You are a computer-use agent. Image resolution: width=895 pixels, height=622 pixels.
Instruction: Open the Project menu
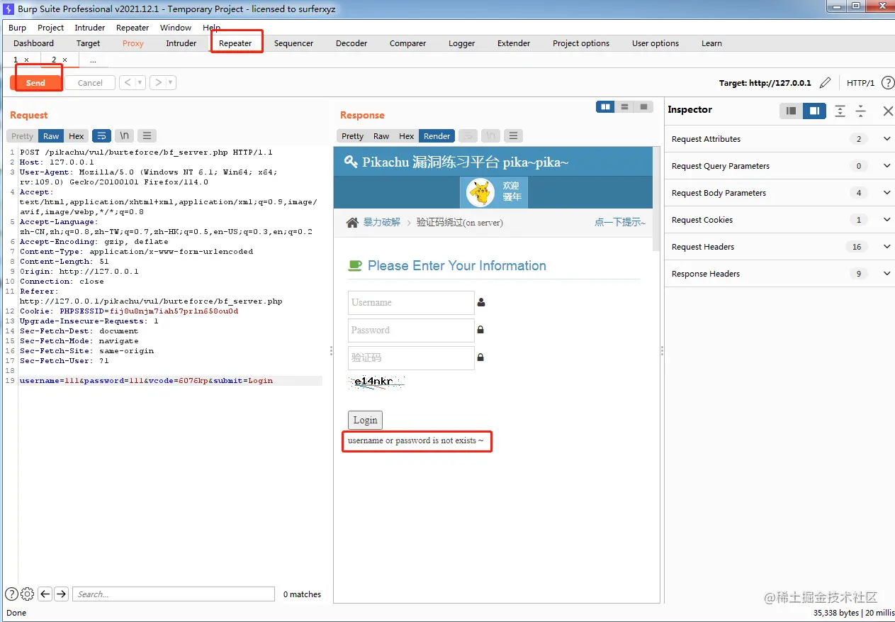tap(51, 28)
